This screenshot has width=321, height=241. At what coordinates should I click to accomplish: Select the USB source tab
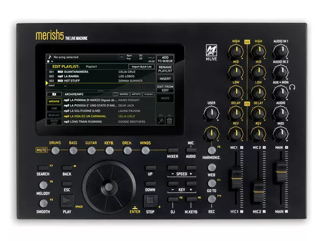click(54, 108)
